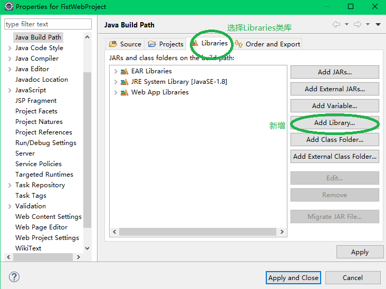Viewport: 386px width, 289px height.
Task: Expand the Java Compiler category
Action: 10,59
